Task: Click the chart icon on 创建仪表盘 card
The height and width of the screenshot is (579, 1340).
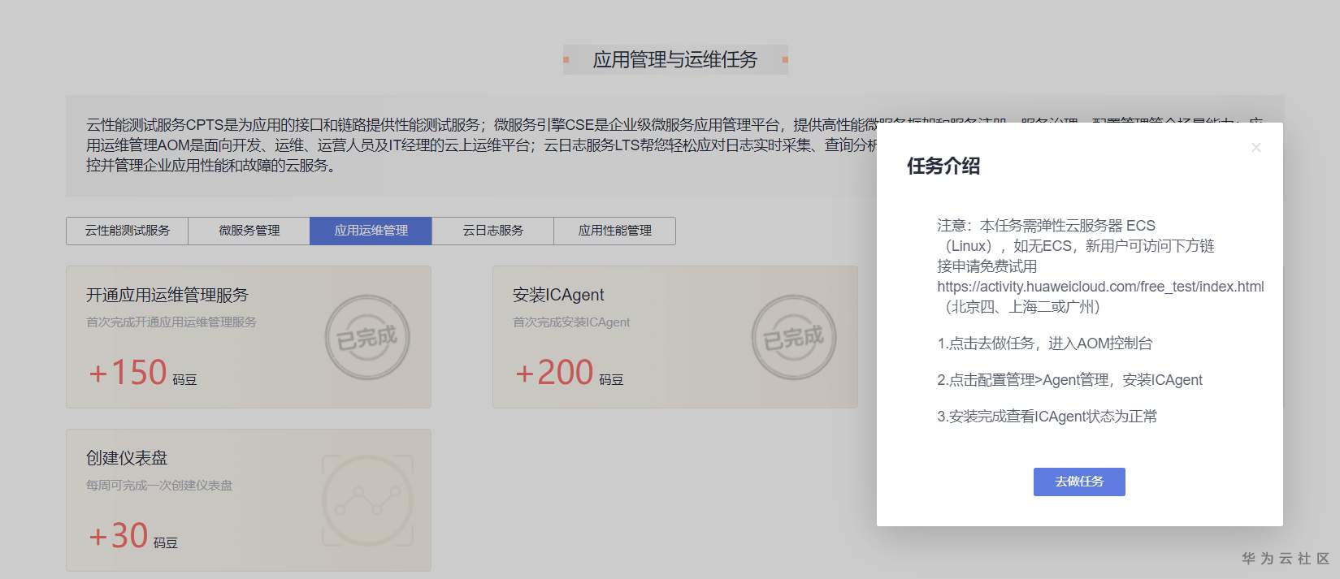Action: 368,500
